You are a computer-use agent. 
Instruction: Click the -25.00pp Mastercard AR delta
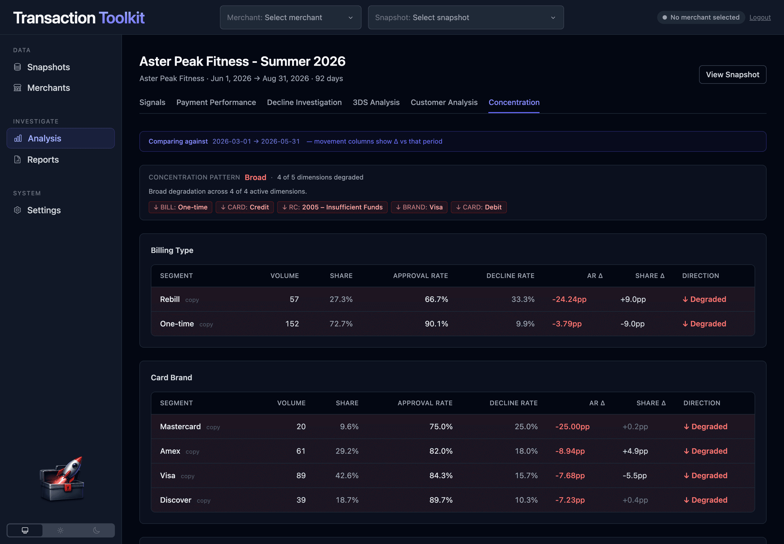point(572,427)
